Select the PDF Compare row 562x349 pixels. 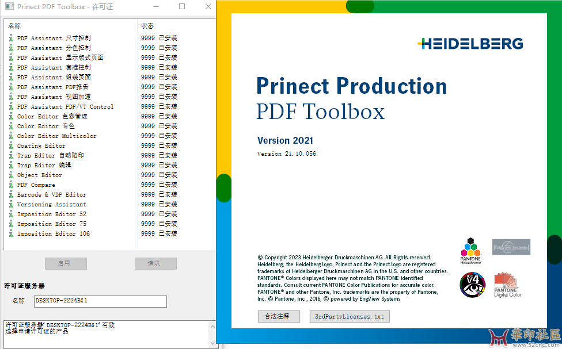pyautogui.click(x=109, y=185)
